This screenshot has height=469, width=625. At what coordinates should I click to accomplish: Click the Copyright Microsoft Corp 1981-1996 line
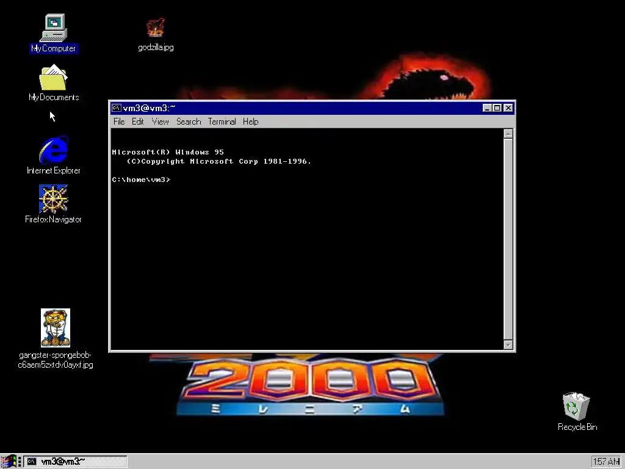coord(219,161)
